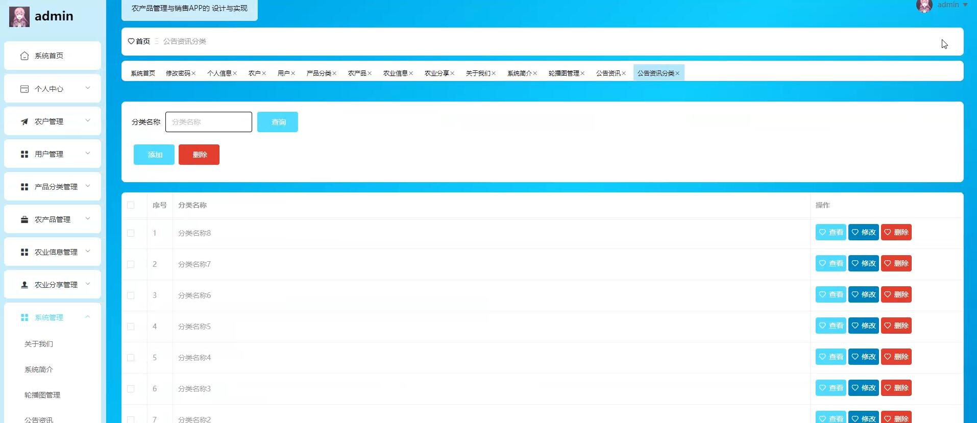Open 关于我们 in sidebar submenu
This screenshot has height=423, width=977.
(x=39, y=344)
